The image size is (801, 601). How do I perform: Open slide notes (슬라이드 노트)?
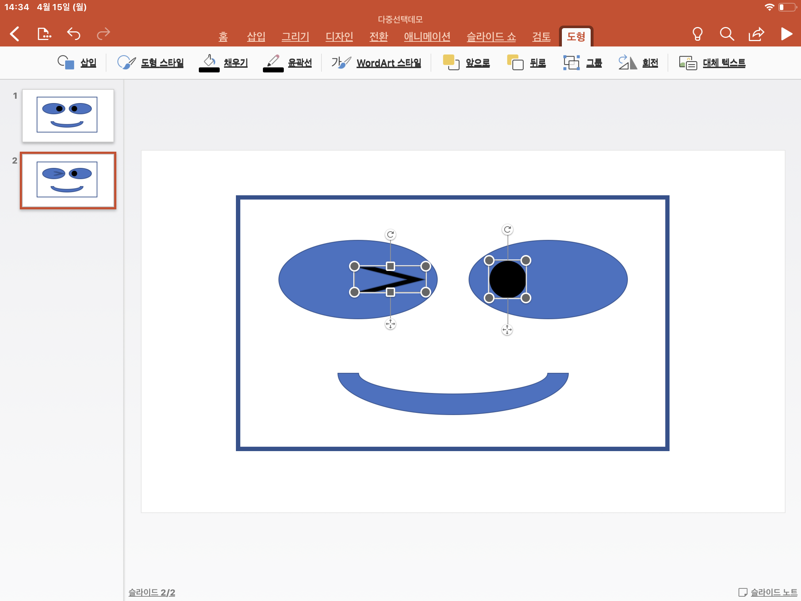click(x=768, y=592)
